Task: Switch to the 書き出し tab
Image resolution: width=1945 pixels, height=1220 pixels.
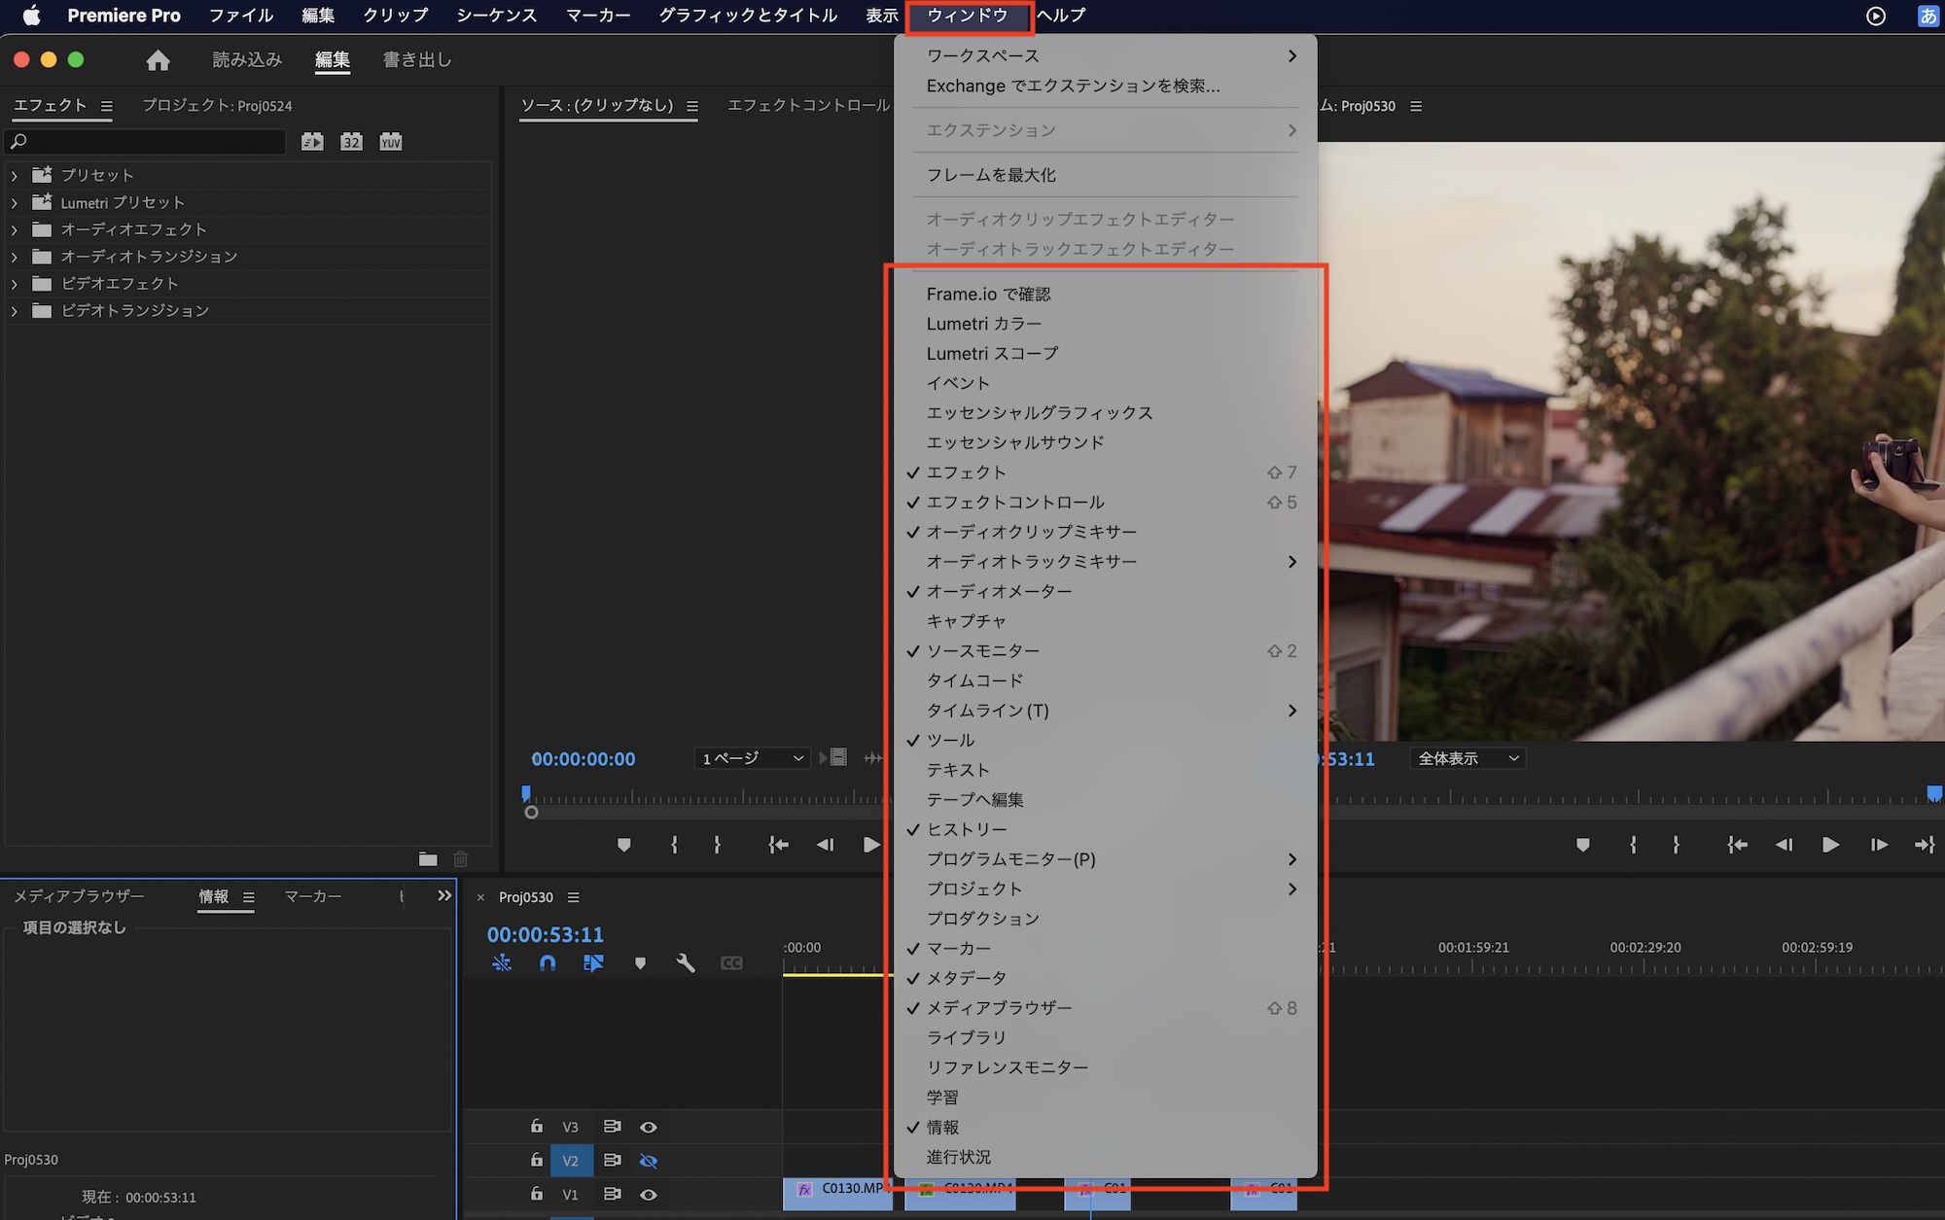Action: tap(417, 60)
